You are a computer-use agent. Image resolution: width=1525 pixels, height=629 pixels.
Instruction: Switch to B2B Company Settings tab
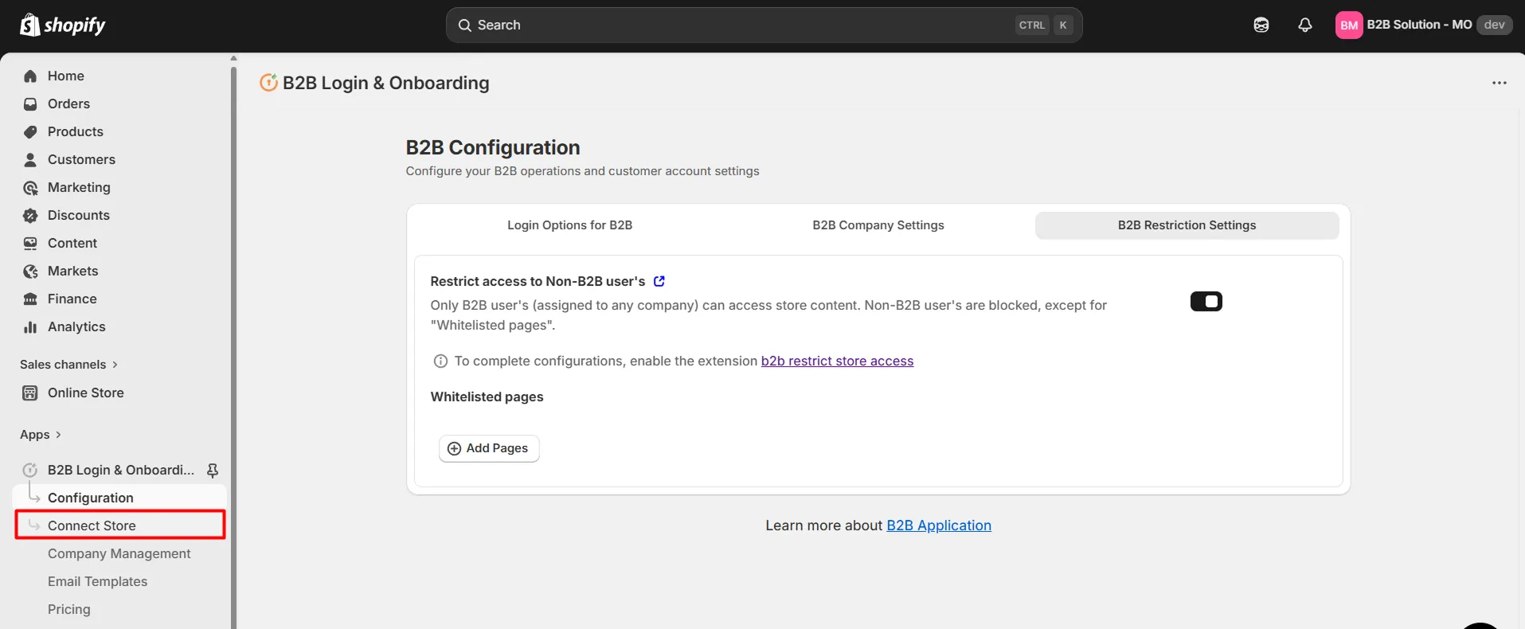[878, 225]
